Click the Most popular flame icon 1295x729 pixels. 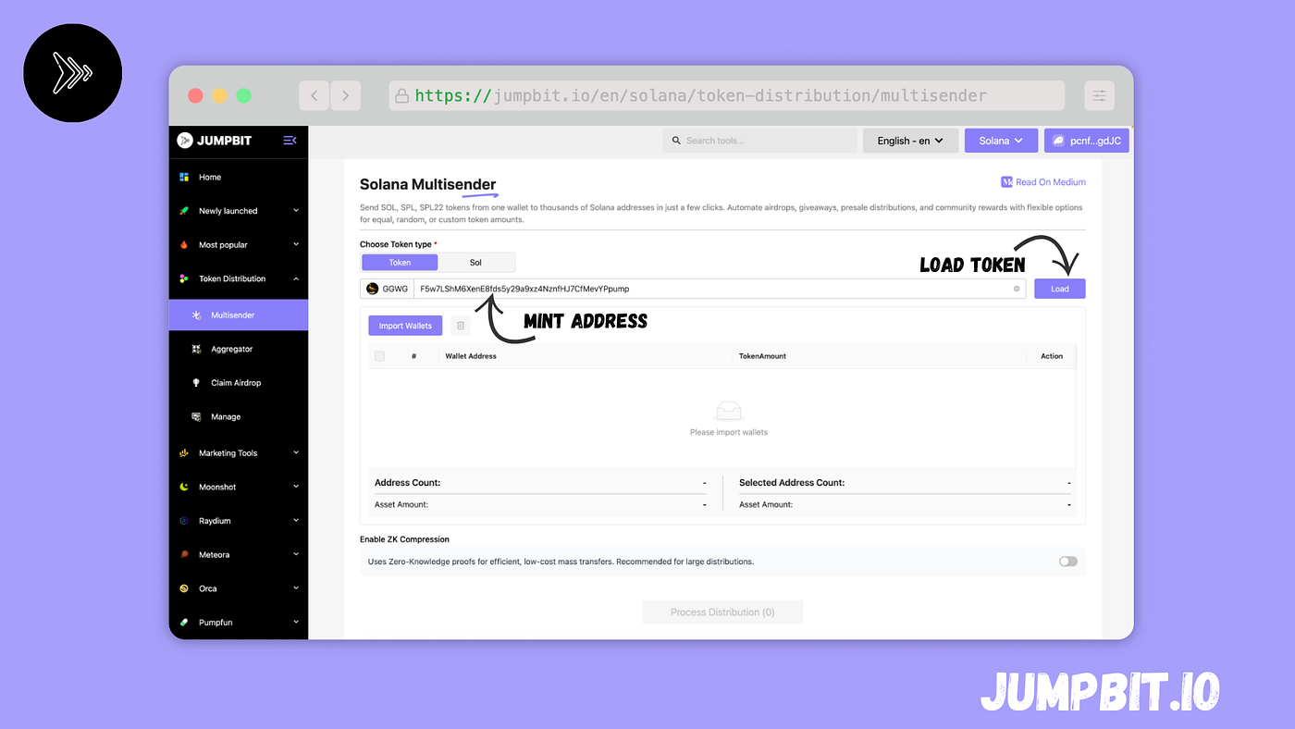(x=184, y=245)
